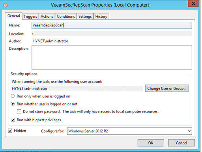Focus the Description text box
The height and width of the screenshot is (152, 202).
(112, 57)
